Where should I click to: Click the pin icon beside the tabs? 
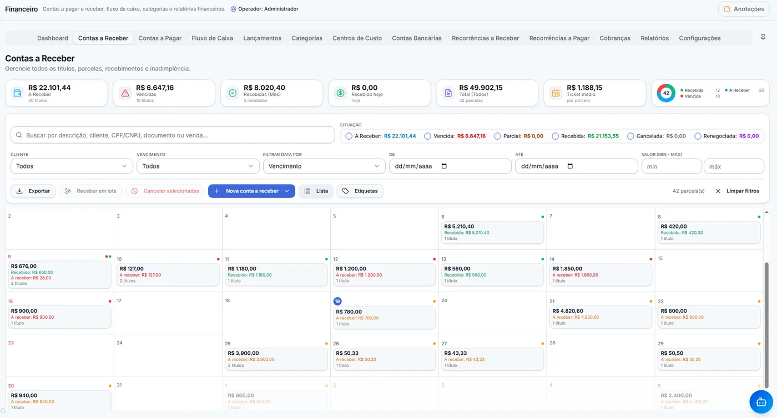point(763,37)
